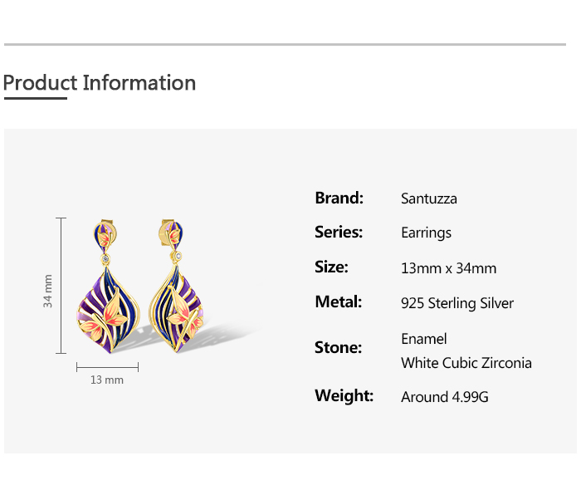
Task: Click the White Cubic Zirconia text
Action: coord(466,363)
